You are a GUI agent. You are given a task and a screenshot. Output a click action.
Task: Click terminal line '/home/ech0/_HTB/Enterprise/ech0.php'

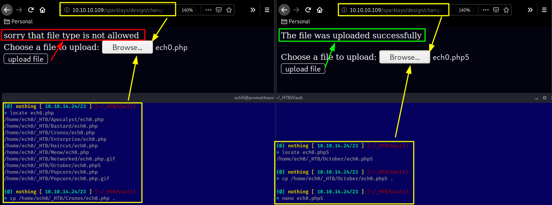click(x=55, y=139)
